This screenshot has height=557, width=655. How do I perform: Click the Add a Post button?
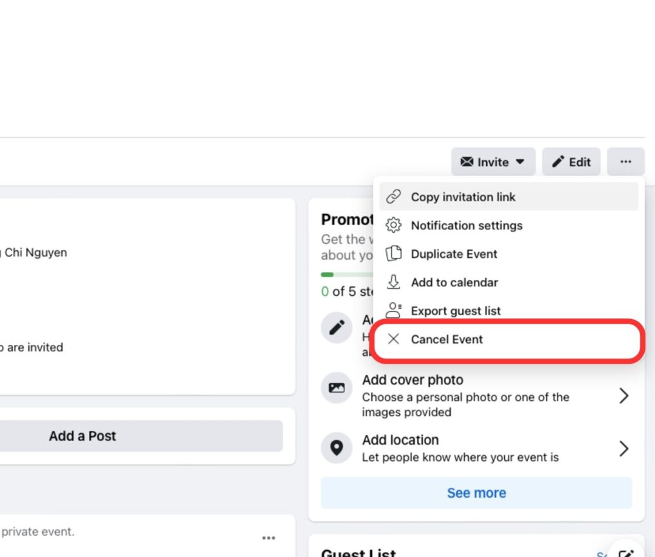(82, 436)
